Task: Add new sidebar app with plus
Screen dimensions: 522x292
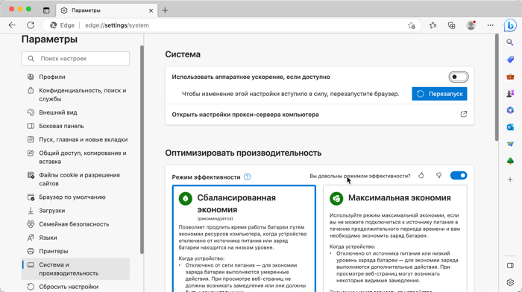Action: pos(510,180)
